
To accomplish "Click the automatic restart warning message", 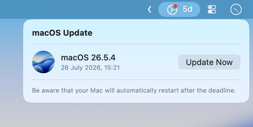I will pos(134,90).
